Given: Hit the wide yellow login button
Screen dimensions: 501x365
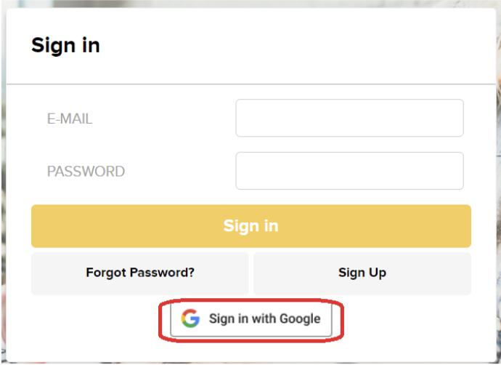Looking at the screenshot, I should (x=250, y=225).
